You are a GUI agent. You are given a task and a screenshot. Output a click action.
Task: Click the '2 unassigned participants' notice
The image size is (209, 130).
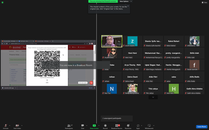(117, 118)
